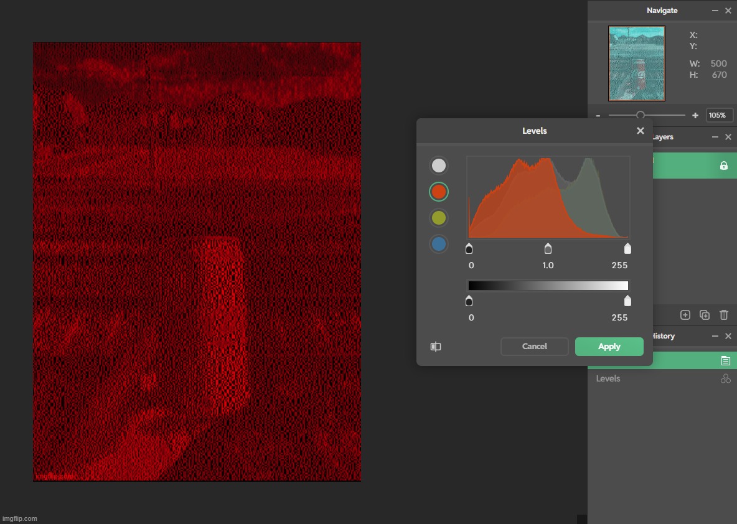Screen dimensions: 737x524
Task: Unlock the layer via padlock icon
Action: click(724, 166)
